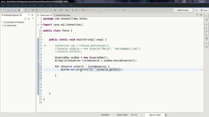Open the Package Explorer view menu arrow

pyautogui.click(x=33, y=19)
